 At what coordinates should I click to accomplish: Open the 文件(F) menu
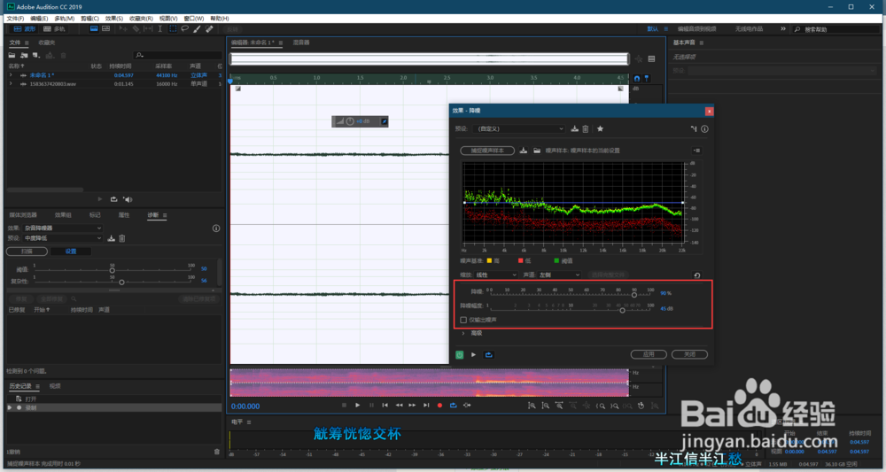click(15, 19)
